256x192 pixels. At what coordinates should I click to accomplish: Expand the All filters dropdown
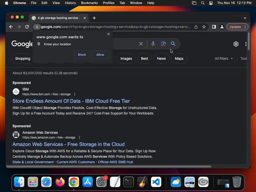(224, 58)
